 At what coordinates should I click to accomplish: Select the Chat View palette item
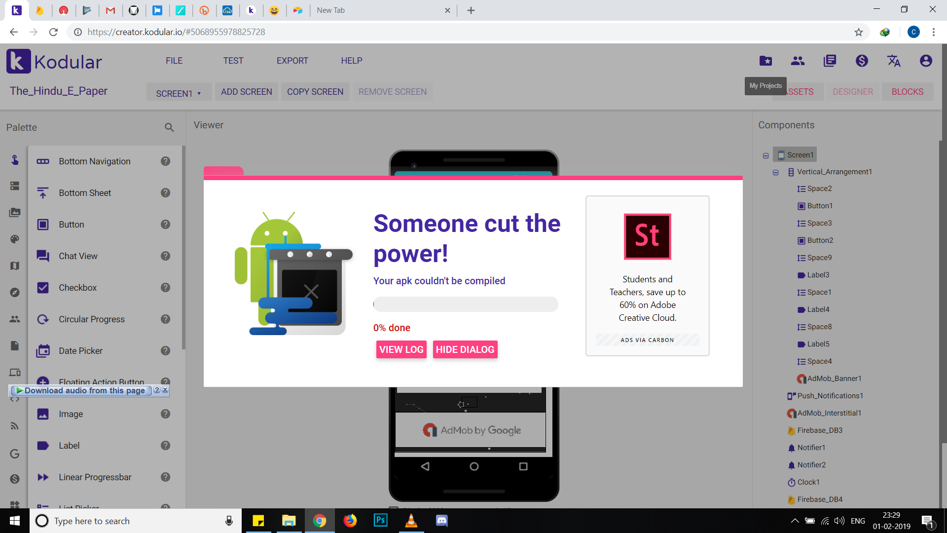105,256
